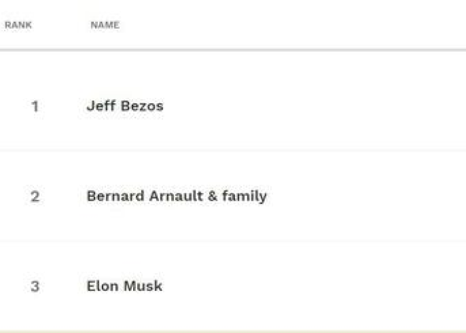Open Elon Musk profile link
This screenshot has width=466, height=333.
pos(124,286)
